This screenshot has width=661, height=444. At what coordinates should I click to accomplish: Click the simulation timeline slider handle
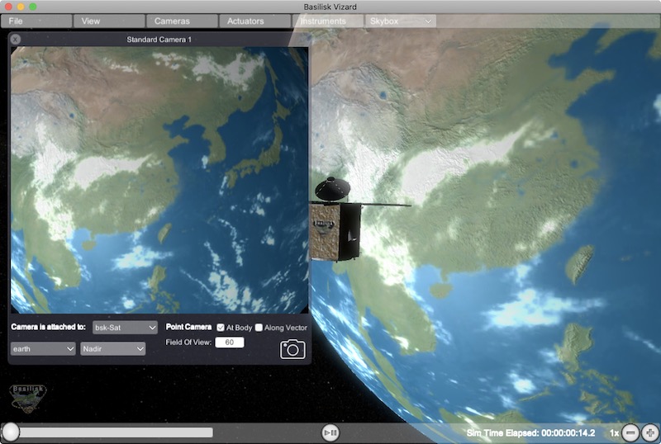coord(11,432)
